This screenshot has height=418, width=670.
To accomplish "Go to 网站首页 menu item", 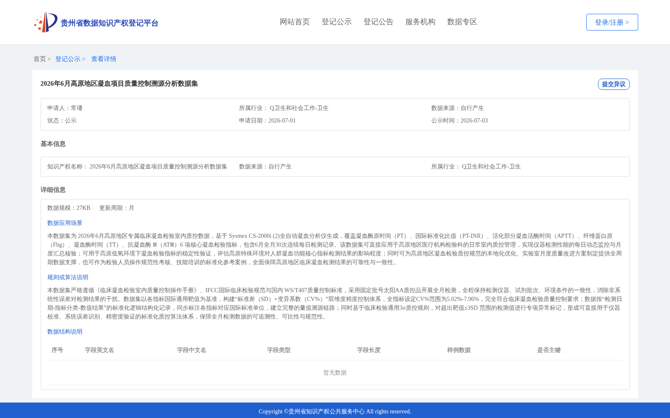I will 295,22.
